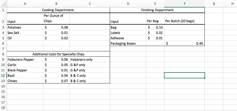Select row 18 header
The image size is (237, 111).
3,108
